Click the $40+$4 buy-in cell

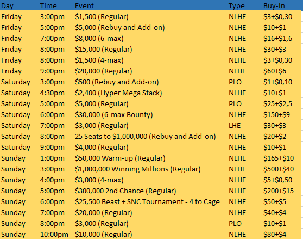(x=275, y=213)
